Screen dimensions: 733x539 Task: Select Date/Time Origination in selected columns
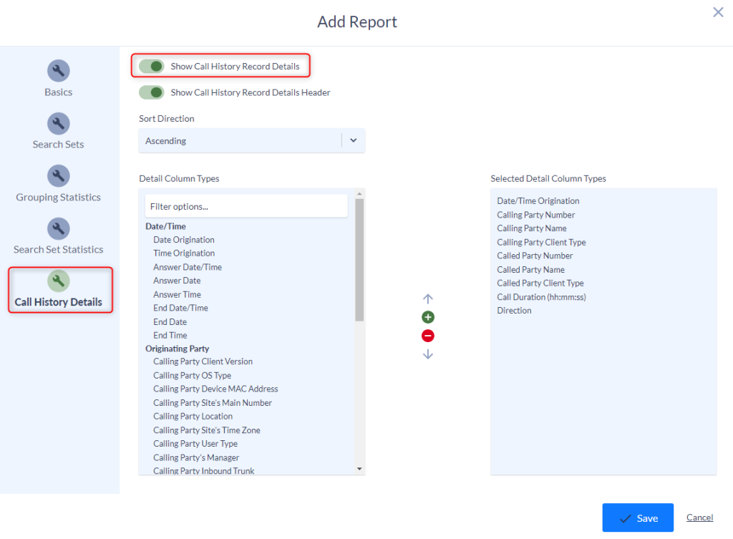538,201
